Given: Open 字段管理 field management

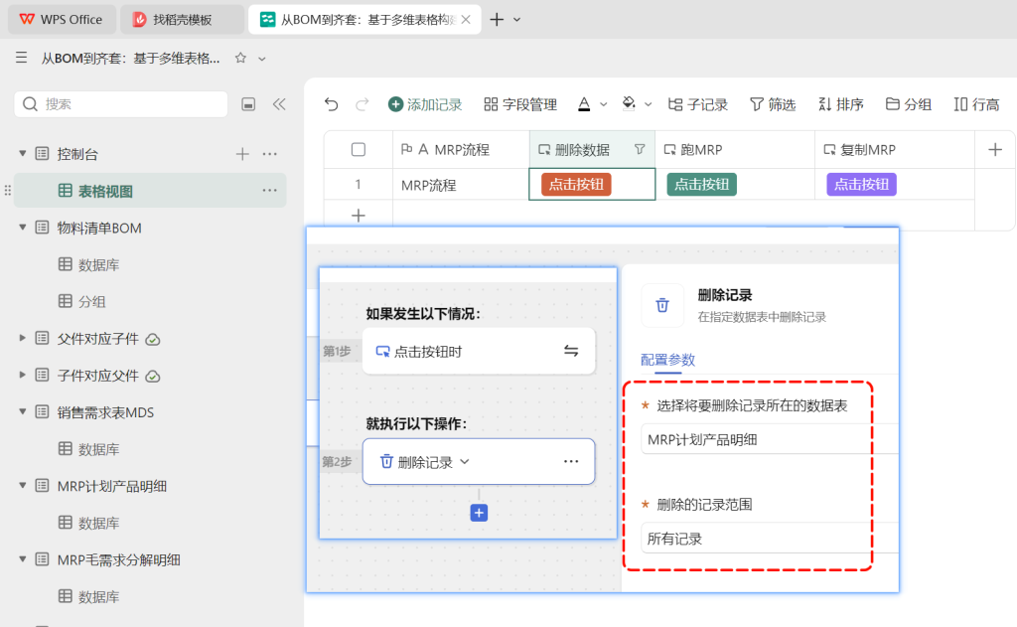Looking at the screenshot, I should [520, 104].
